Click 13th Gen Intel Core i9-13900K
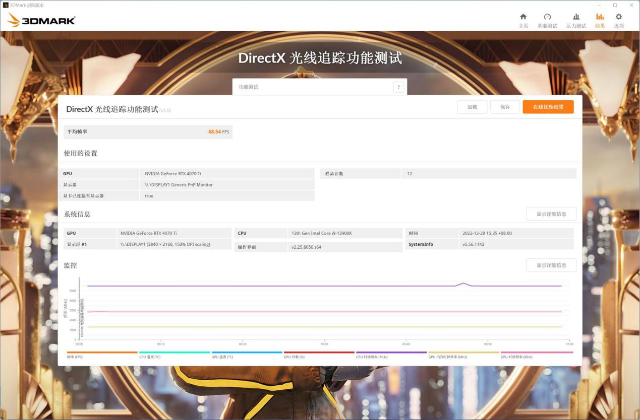Screen dimensions: 640x420 [x=321, y=233]
